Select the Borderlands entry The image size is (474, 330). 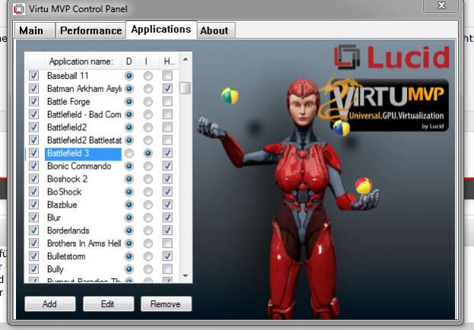[68, 230]
